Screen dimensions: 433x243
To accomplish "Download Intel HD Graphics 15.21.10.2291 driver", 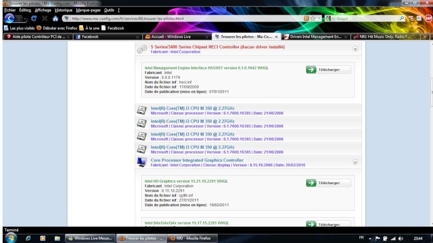I will (329, 183).
